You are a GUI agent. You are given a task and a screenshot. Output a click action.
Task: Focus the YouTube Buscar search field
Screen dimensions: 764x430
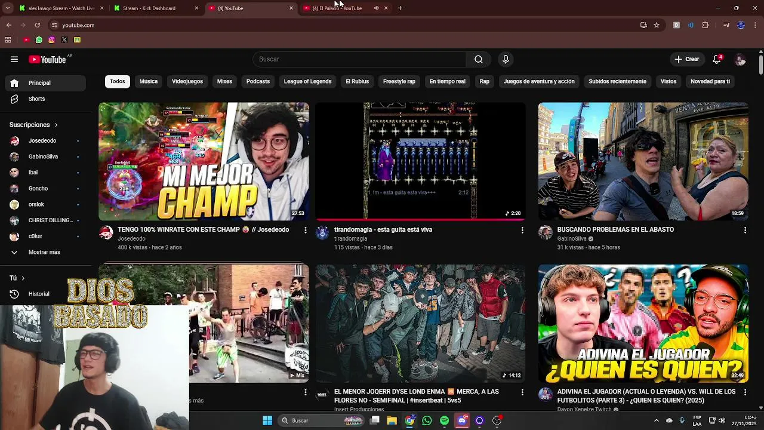pos(359,59)
